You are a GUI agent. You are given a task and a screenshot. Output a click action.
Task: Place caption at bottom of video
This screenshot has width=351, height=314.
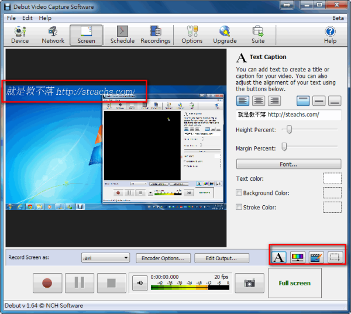335,101
